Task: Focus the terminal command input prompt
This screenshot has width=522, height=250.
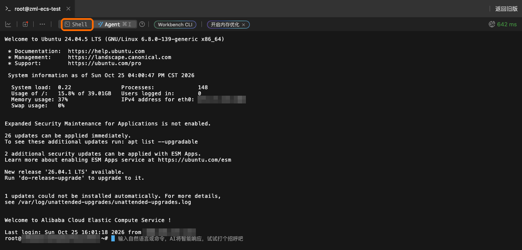Action: pos(180,238)
